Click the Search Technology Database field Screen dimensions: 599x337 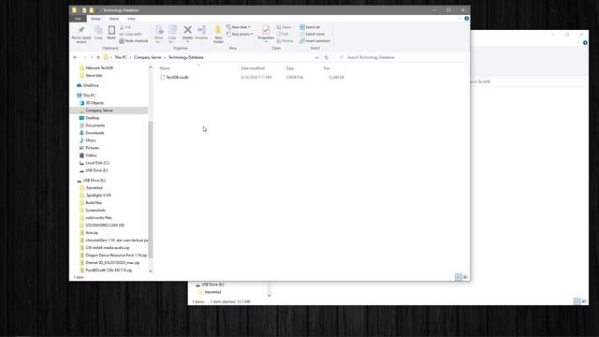click(x=401, y=57)
